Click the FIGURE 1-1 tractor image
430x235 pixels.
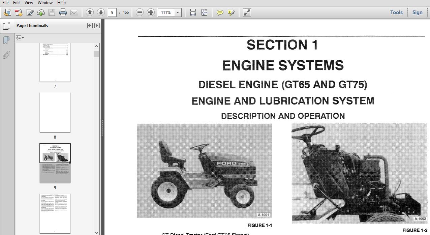pyautogui.click(x=204, y=171)
